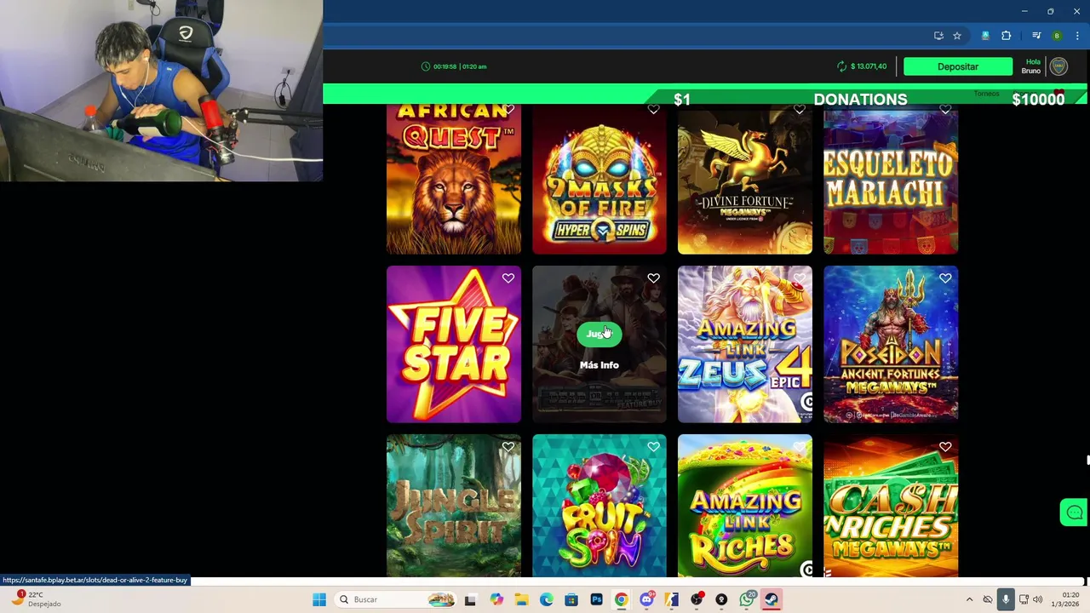The image size is (1090, 613).
Task: Click the green Depositar button
Action: [x=958, y=66]
